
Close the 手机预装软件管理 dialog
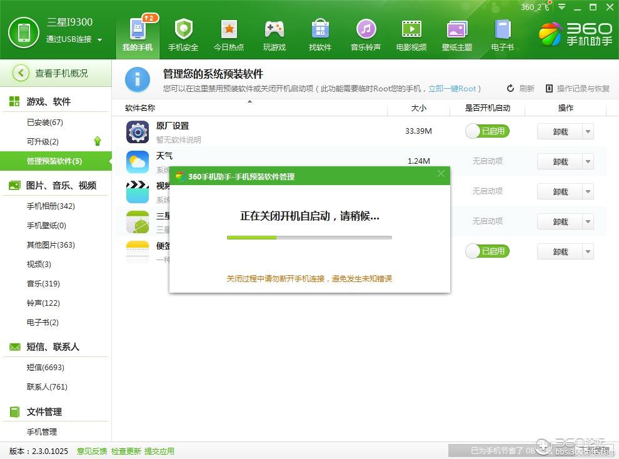(441, 174)
